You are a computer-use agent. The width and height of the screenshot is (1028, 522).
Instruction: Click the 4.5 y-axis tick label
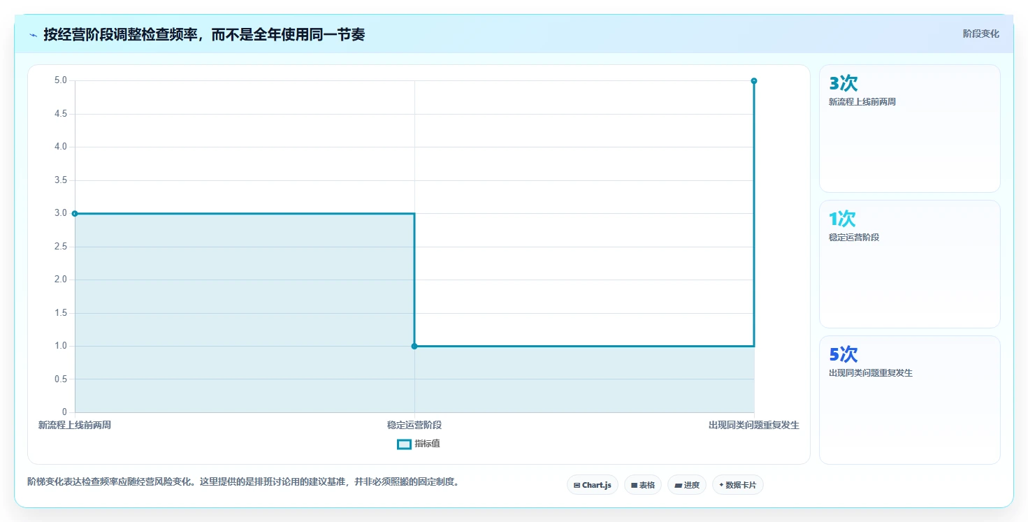click(x=61, y=114)
